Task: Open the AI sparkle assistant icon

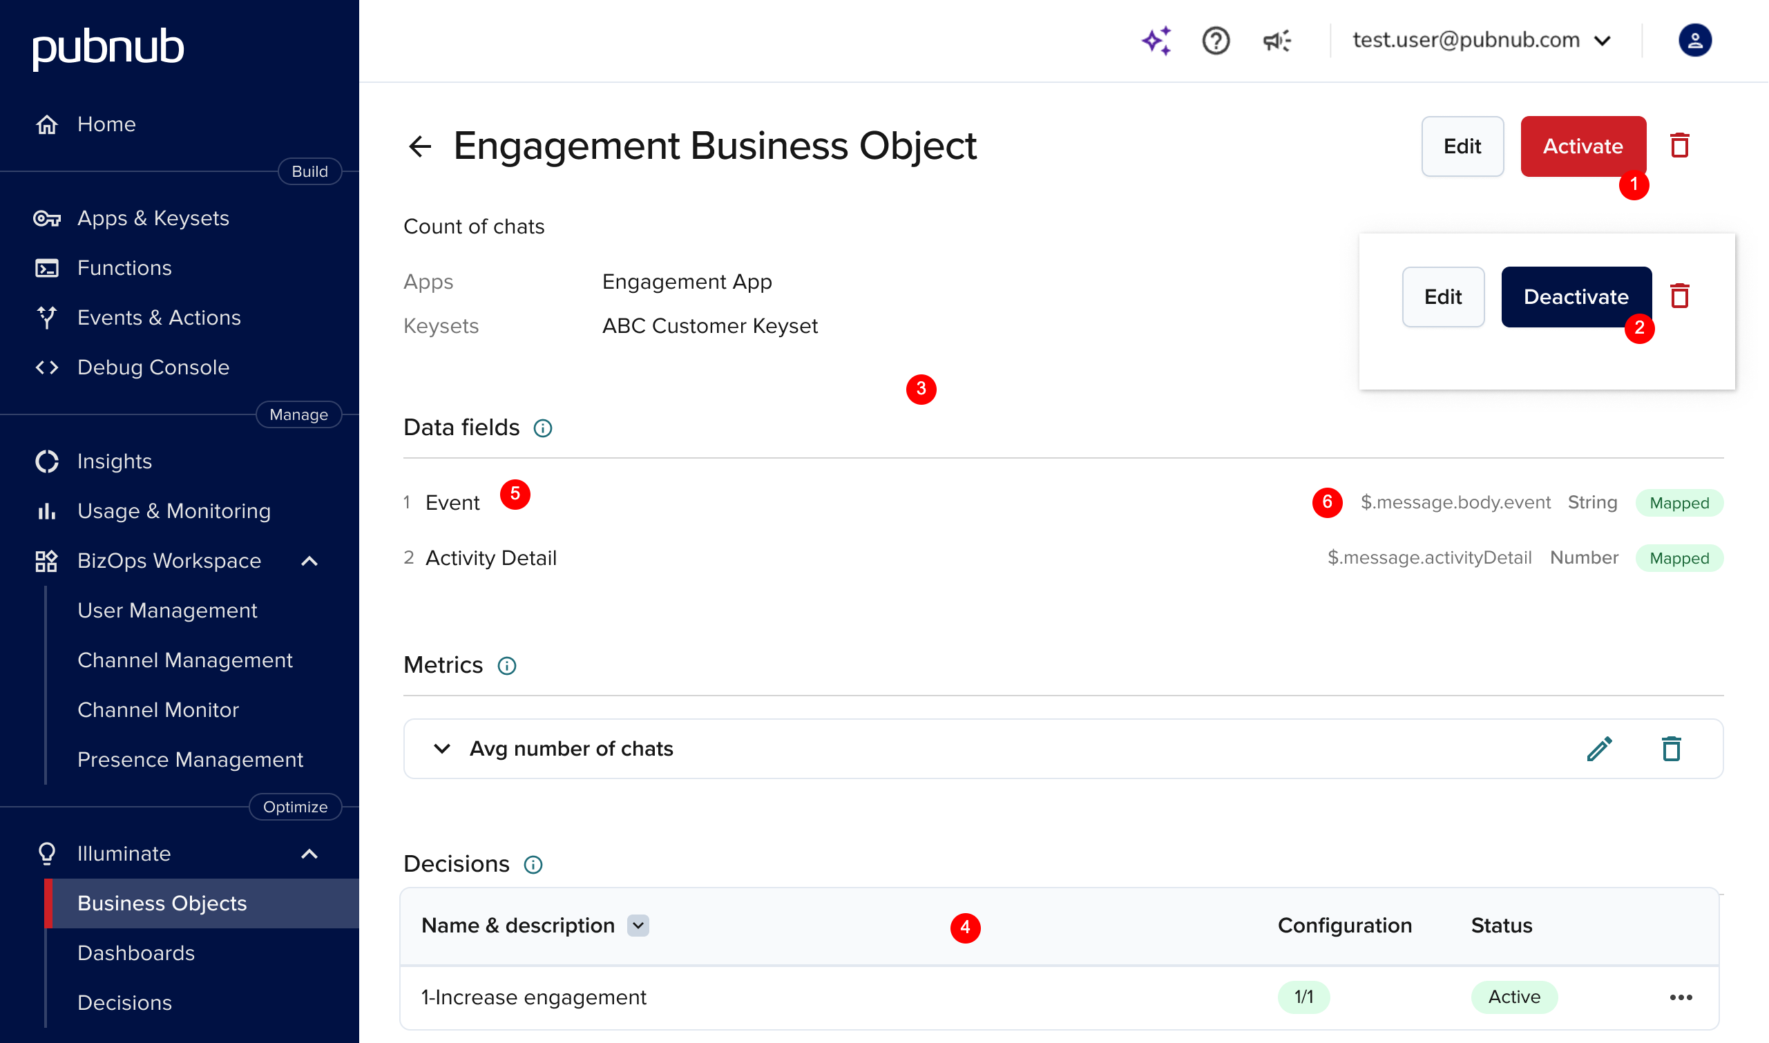Action: pyautogui.click(x=1156, y=41)
